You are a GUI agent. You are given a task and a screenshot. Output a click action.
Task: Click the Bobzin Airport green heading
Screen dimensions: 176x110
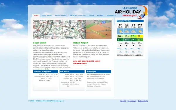pyautogui.click(x=81, y=43)
